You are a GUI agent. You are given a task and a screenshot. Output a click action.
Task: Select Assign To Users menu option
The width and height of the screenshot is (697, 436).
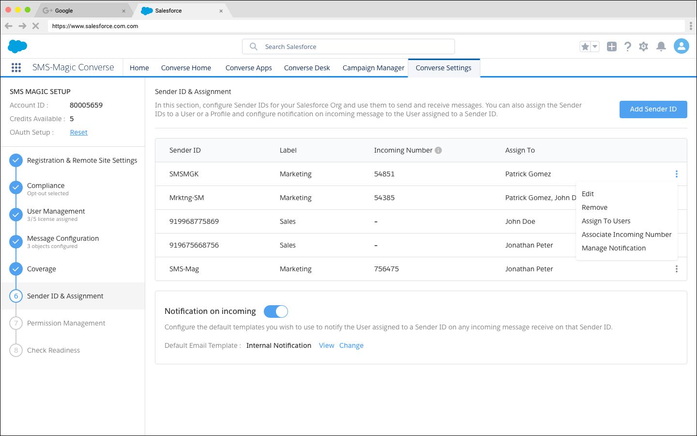tap(606, 221)
